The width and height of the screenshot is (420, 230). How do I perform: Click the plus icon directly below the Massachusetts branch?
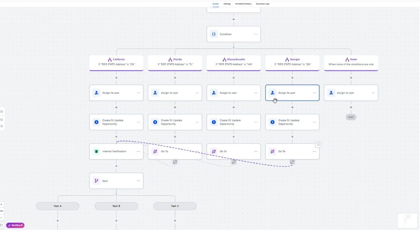(x=234, y=77)
